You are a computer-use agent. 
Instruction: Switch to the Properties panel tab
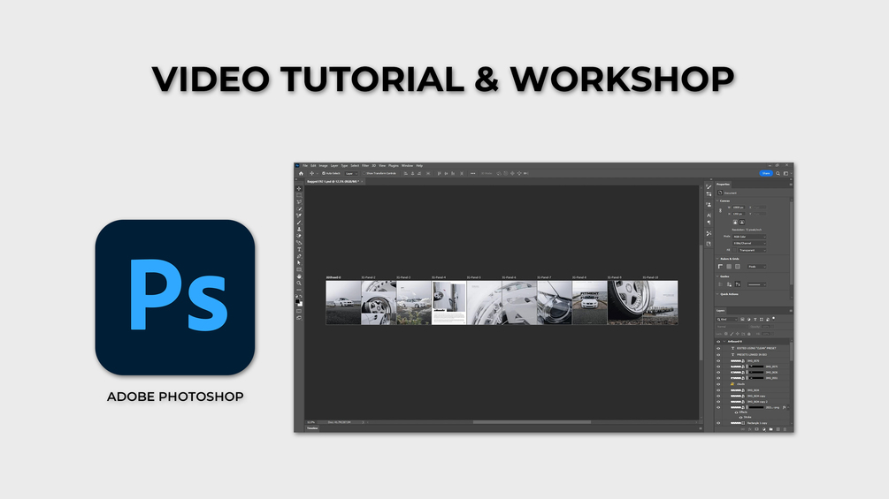(x=723, y=185)
